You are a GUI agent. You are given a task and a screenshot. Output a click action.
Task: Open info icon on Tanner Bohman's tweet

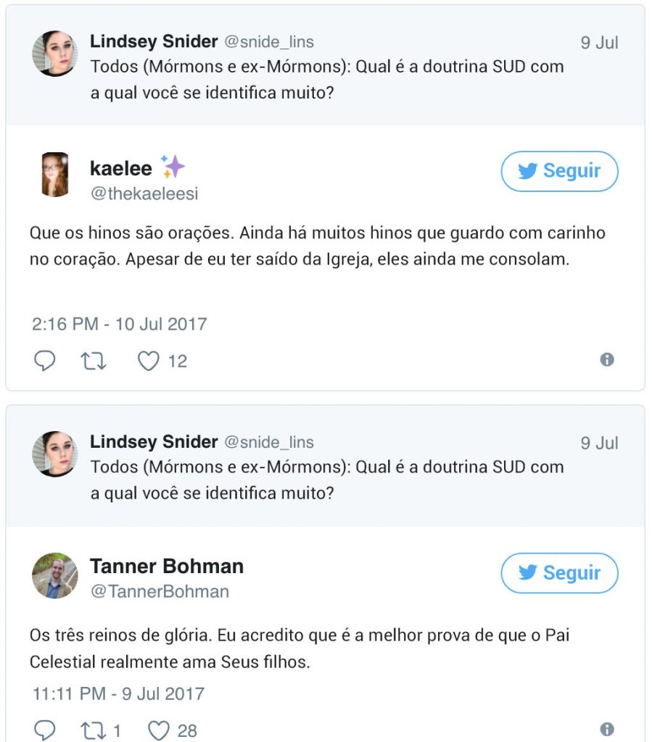coord(607,729)
